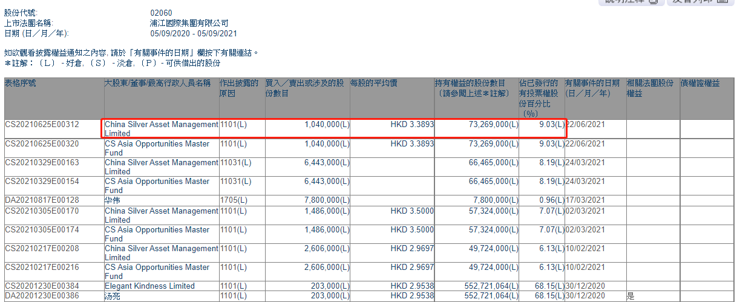This screenshot has height=302, width=737.
Task: Click CS Asia Opportunities Master Fund in row CS20210305E00174
Action: pos(157,234)
